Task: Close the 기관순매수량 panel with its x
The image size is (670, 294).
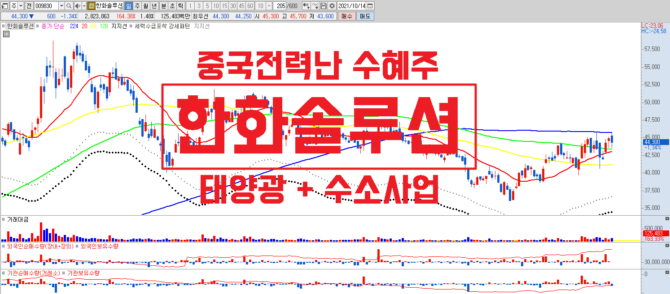Action: tap(667, 272)
